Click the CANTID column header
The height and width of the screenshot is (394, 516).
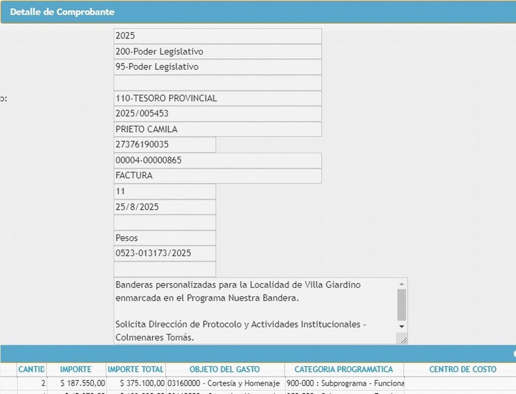click(31, 369)
